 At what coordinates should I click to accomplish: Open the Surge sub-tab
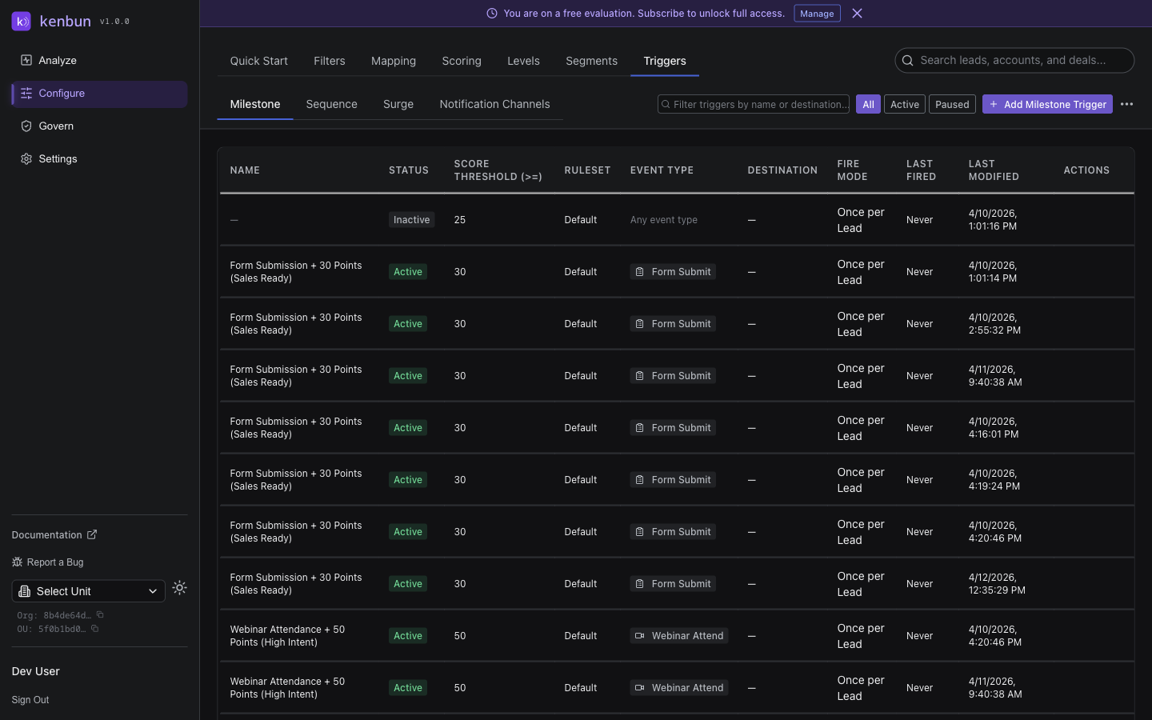pos(398,104)
